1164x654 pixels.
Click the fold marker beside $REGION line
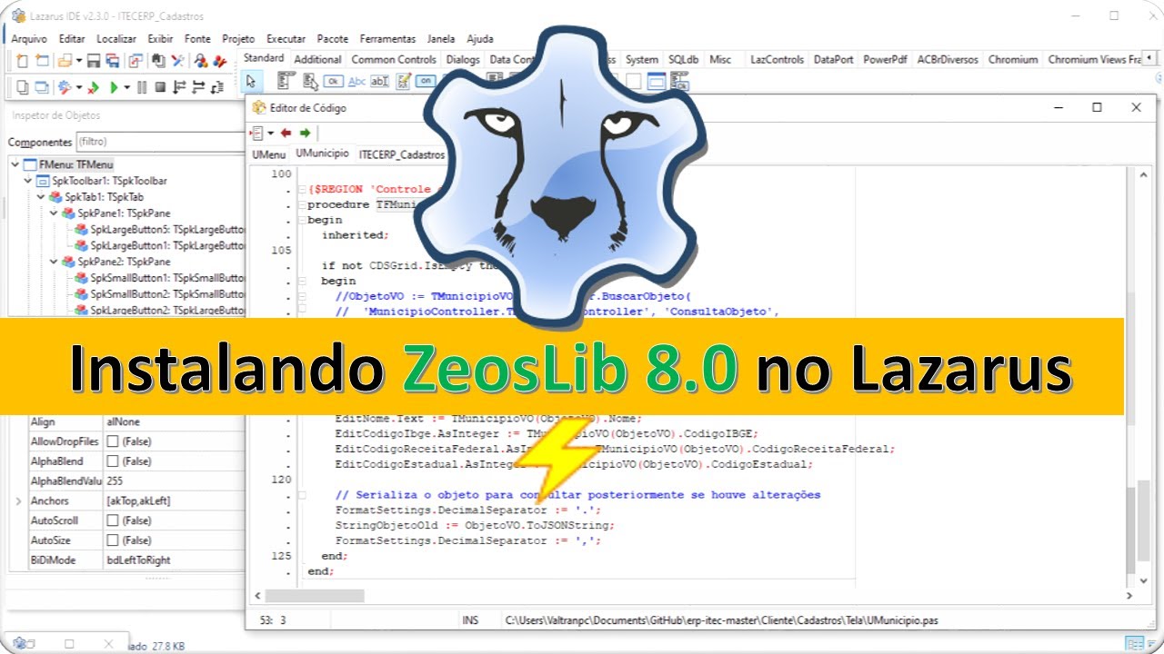302,189
